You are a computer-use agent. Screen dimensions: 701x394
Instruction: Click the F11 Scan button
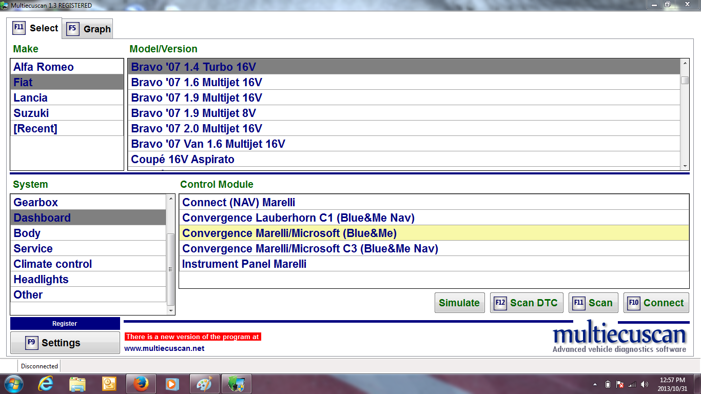(593, 303)
